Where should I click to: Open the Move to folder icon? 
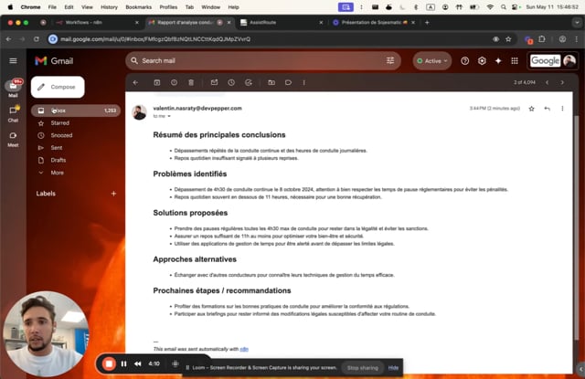271,82
